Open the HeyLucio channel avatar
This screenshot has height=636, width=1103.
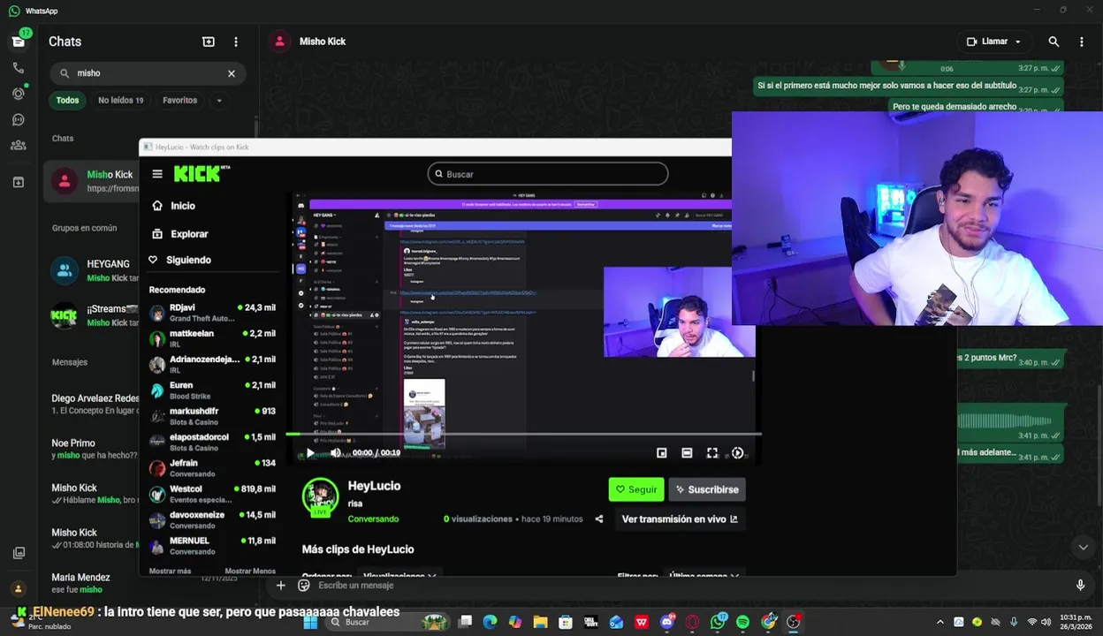(320, 497)
